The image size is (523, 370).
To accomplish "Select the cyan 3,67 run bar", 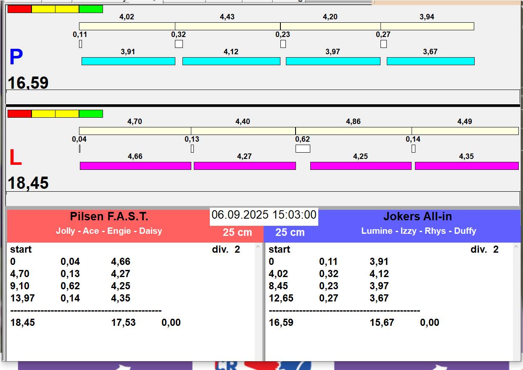I will coord(431,61).
